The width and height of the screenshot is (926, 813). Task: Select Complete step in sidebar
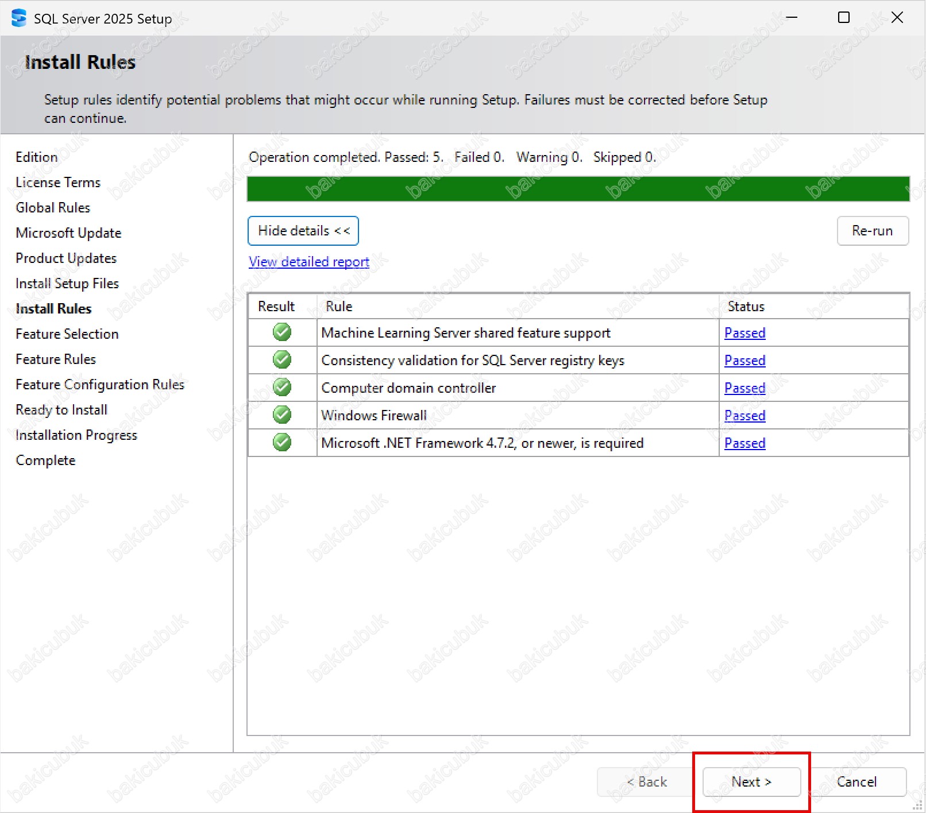pyautogui.click(x=45, y=460)
